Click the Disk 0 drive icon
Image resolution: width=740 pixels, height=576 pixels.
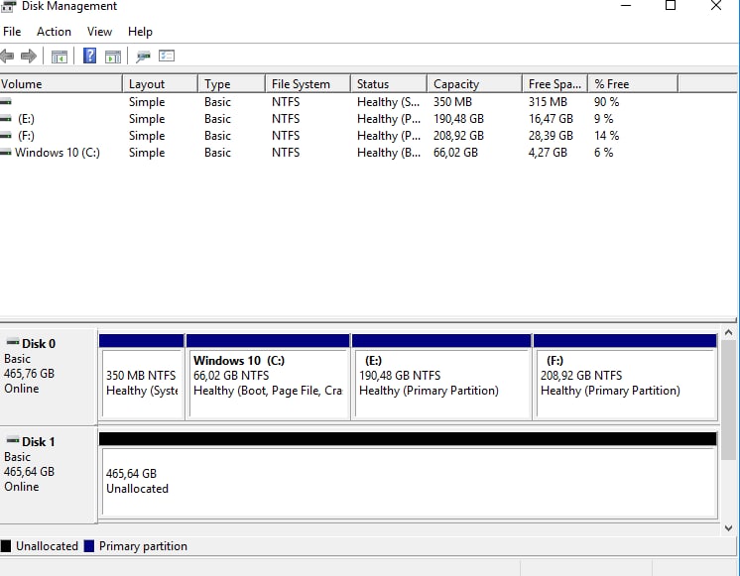point(13,342)
